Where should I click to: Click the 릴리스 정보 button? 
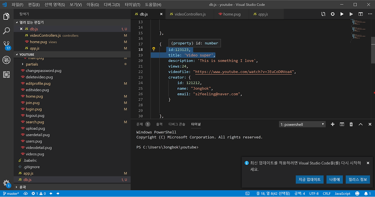pyautogui.click(x=358, y=179)
